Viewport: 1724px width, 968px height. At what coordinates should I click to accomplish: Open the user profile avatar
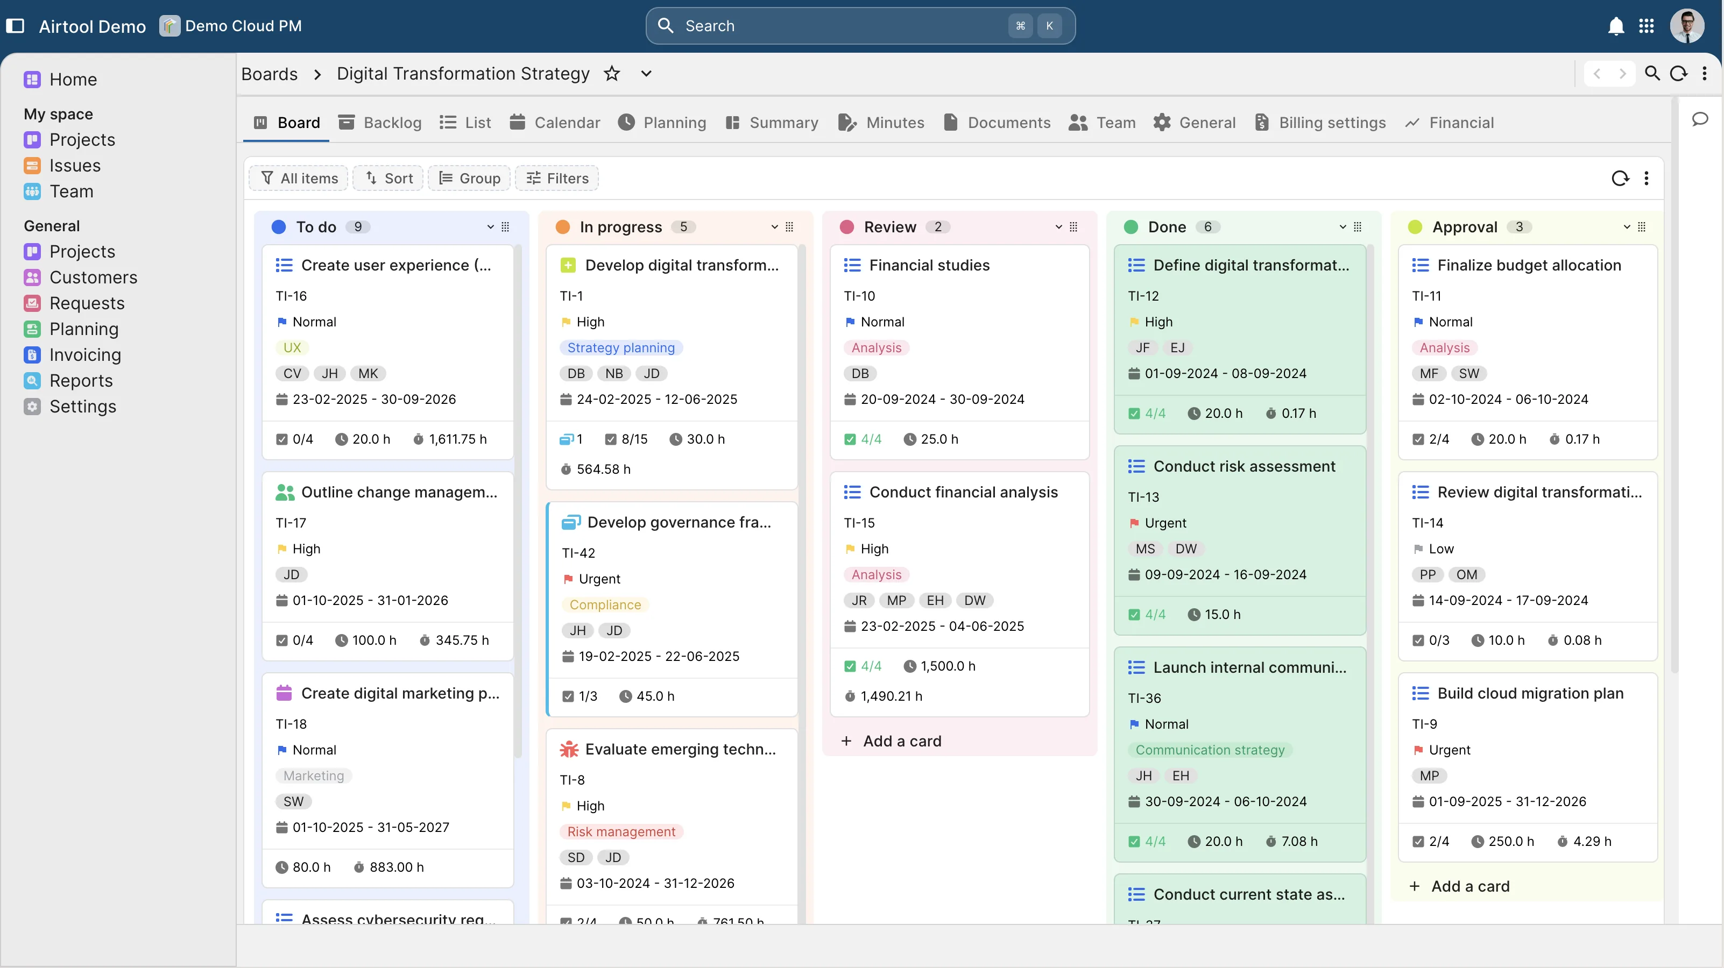(x=1686, y=26)
